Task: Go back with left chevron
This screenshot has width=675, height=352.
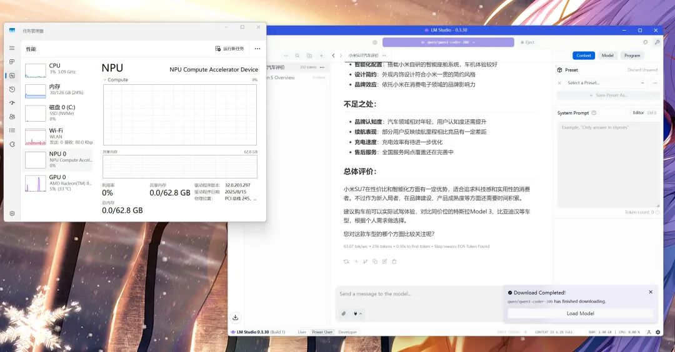Action: point(333,56)
